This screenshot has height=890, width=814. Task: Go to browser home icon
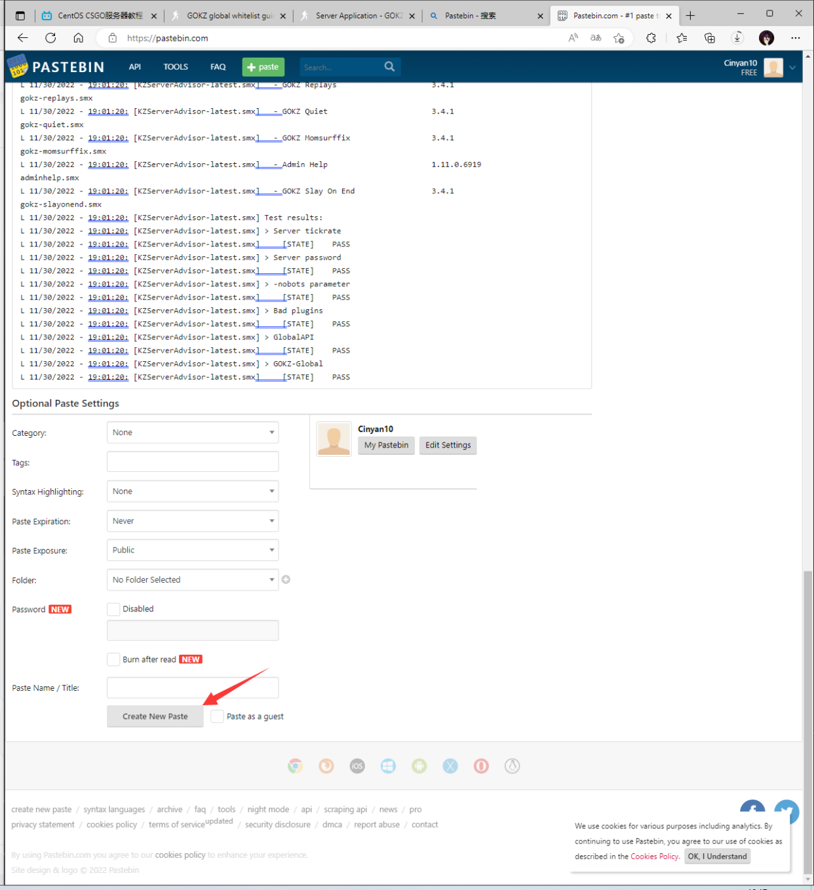[x=79, y=38]
